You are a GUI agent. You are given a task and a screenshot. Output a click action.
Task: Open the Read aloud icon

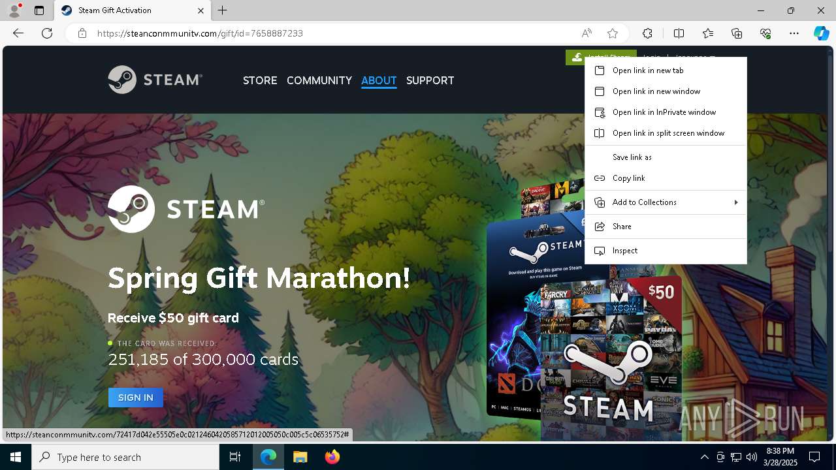[x=587, y=33]
